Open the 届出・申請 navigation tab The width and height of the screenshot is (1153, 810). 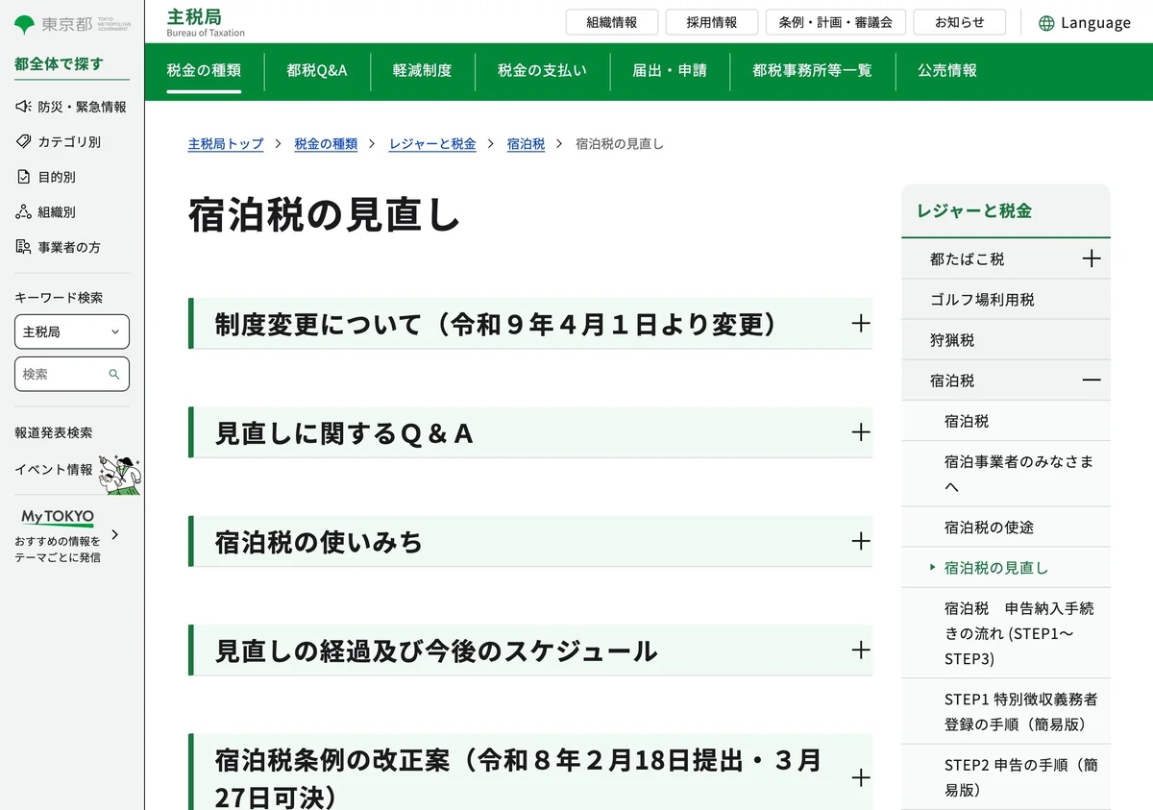670,70
